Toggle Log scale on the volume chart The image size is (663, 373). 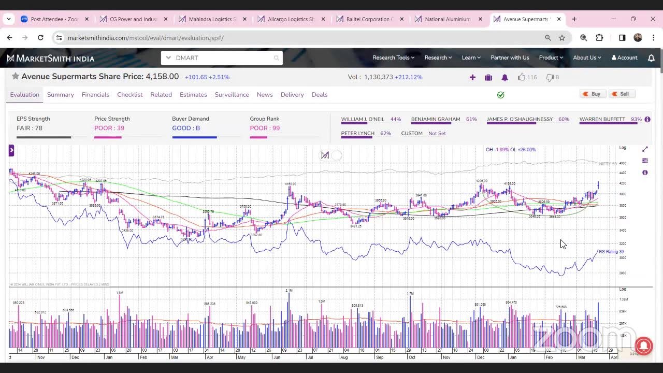(623, 289)
